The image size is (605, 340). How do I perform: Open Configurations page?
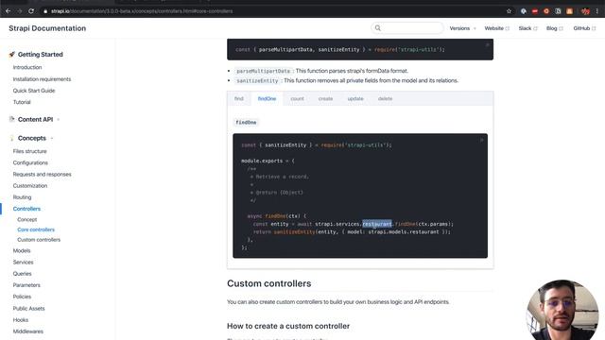click(30, 162)
